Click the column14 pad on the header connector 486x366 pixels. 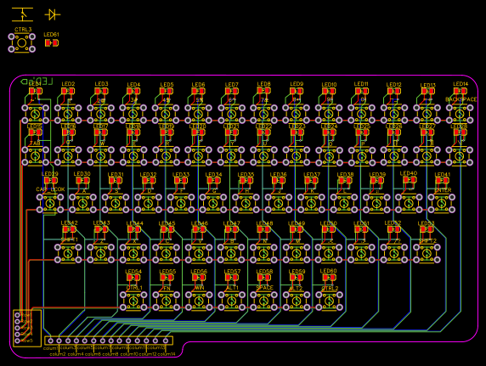[166, 341]
